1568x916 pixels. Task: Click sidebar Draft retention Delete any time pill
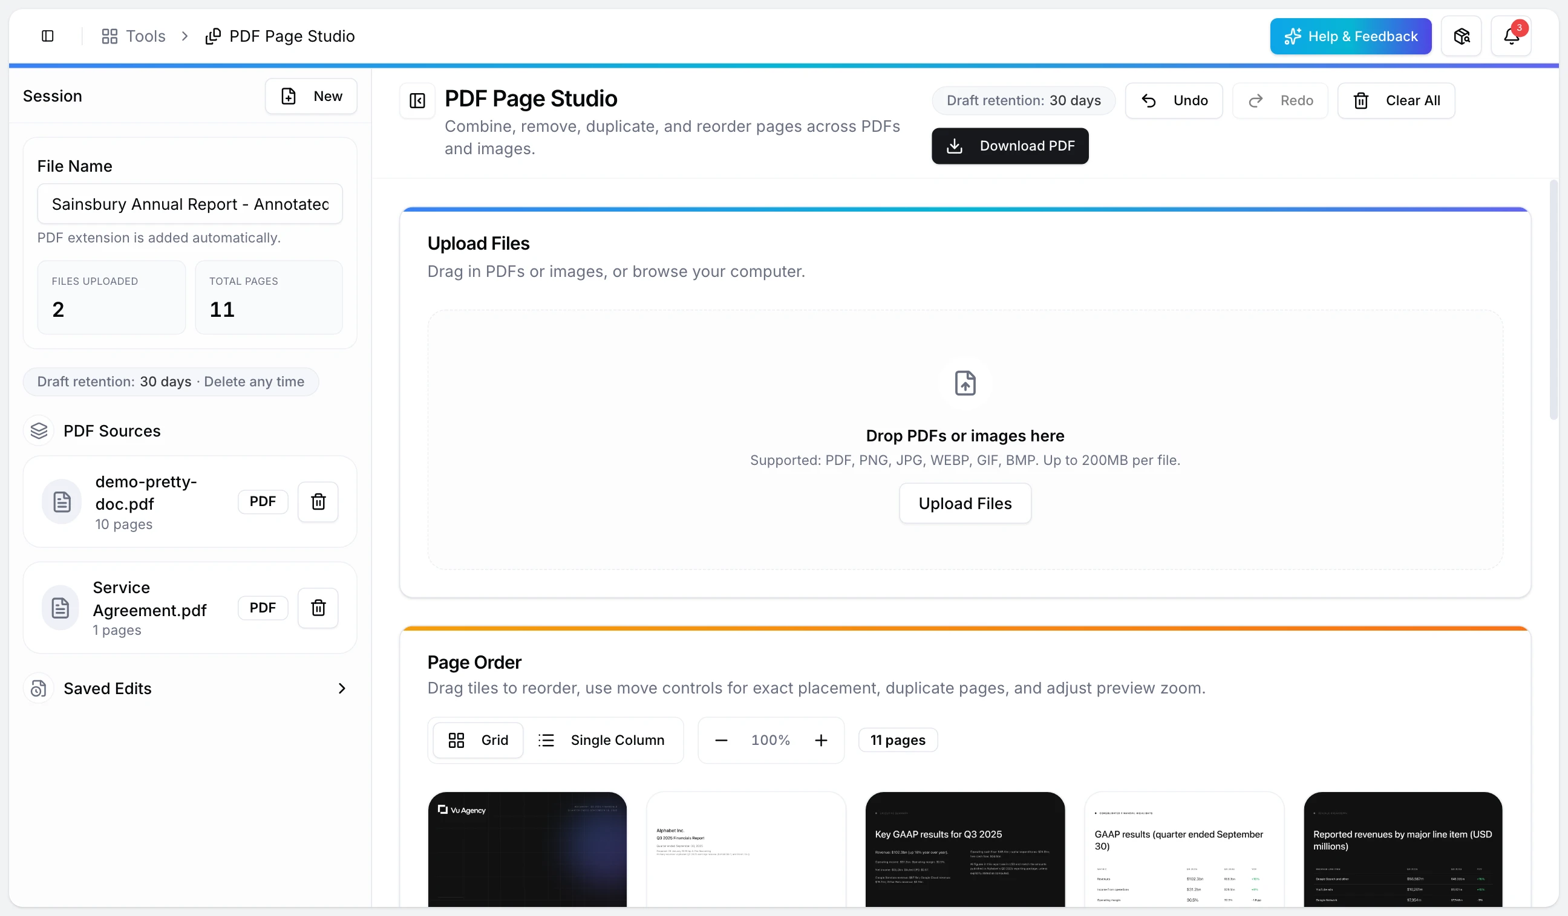[x=171, y=382]
